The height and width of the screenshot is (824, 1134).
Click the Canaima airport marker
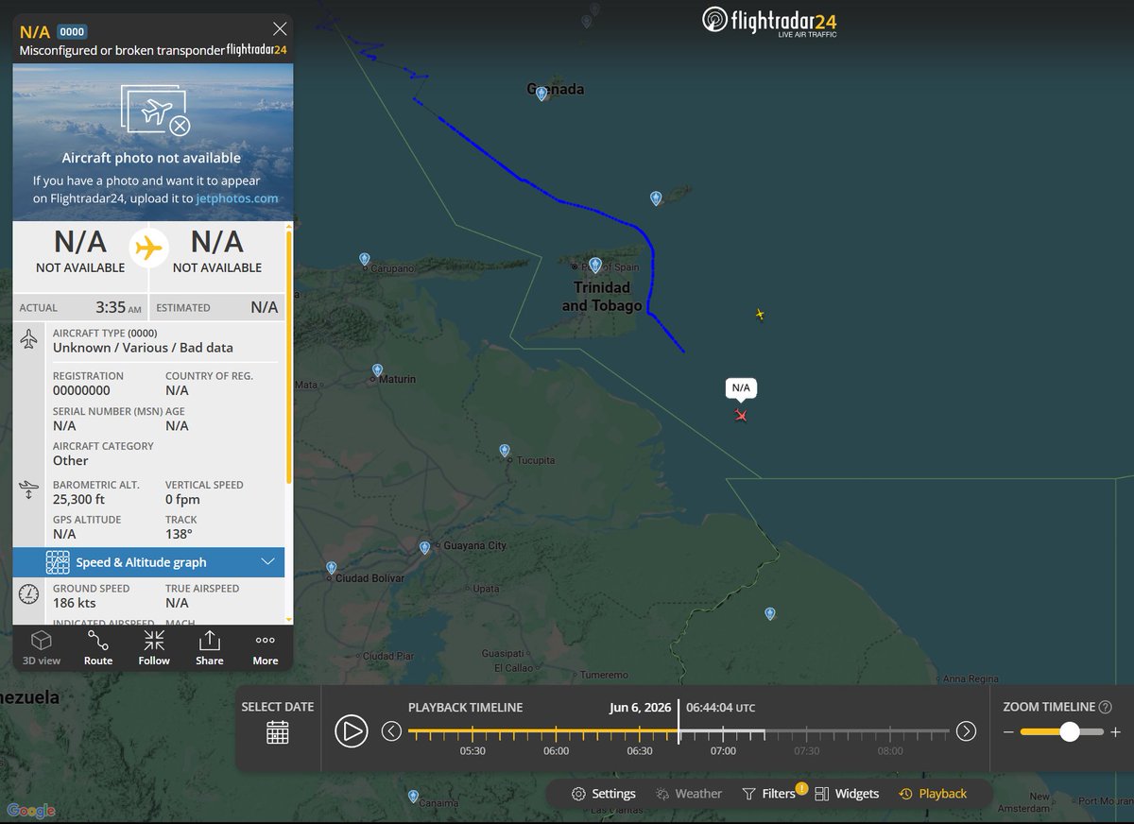413,797
